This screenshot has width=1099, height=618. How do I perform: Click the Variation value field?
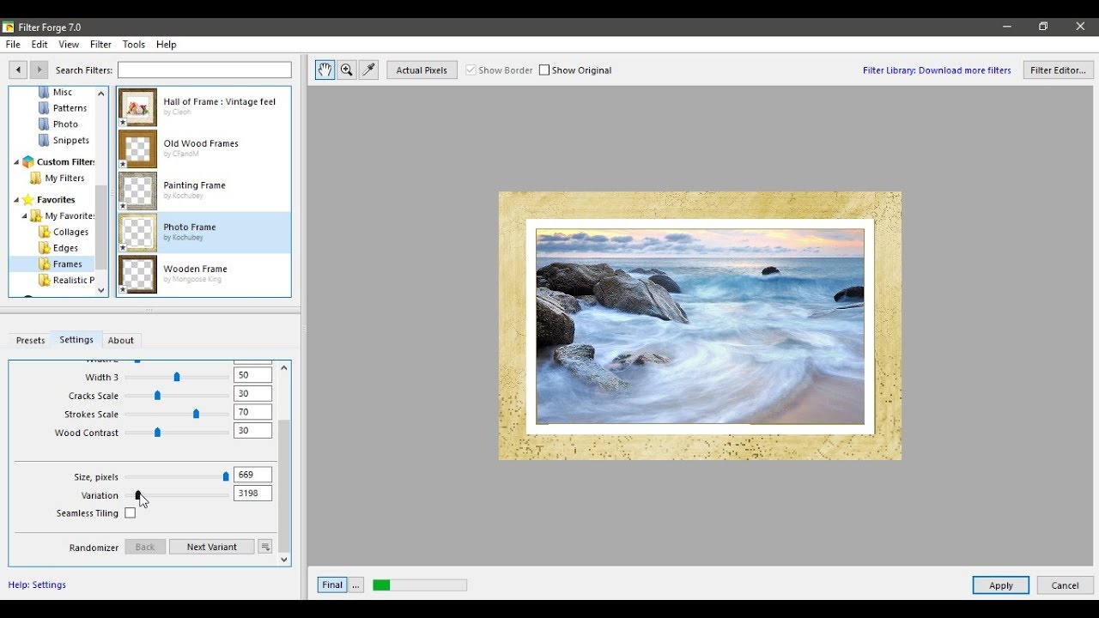tap(252, 494)
